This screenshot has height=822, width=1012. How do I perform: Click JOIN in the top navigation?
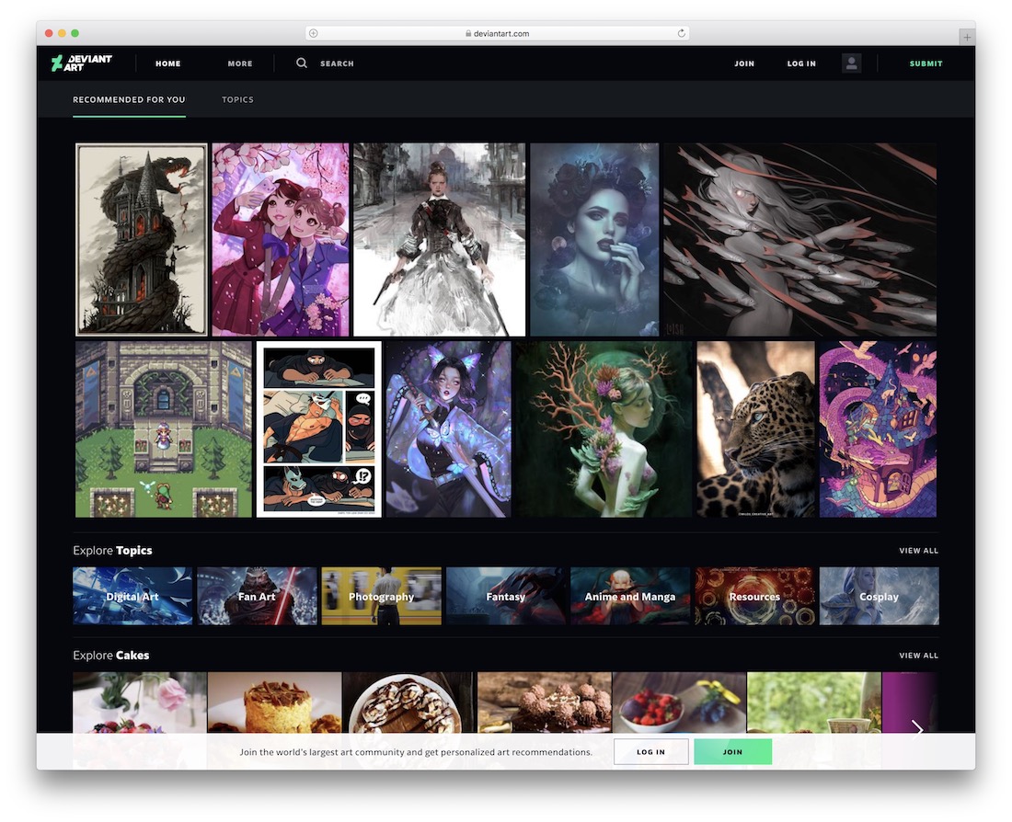[744, 63]
